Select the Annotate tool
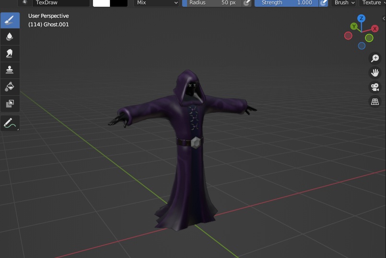The width and height of the screenshot is (386, 258). pos(10,123)
